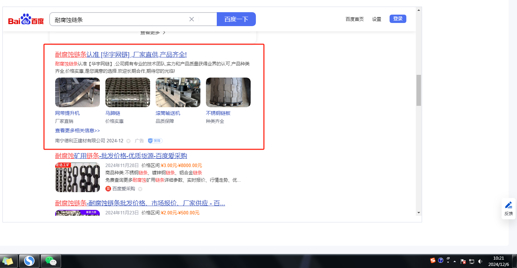Open the 耐腐蚀链条批发价格、市场报价 result title

coord(140,203)
